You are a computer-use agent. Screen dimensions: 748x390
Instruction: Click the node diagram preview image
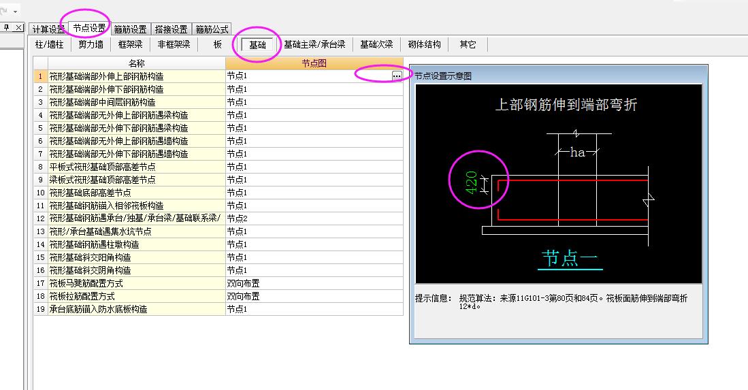pos(559,184)
